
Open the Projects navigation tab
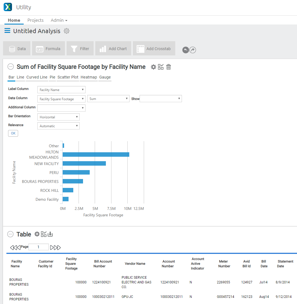(x=35, y=20)
